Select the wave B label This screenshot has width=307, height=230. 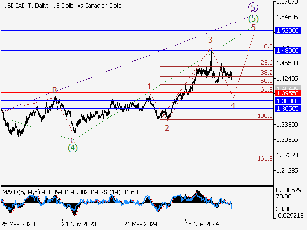[55, 90]
